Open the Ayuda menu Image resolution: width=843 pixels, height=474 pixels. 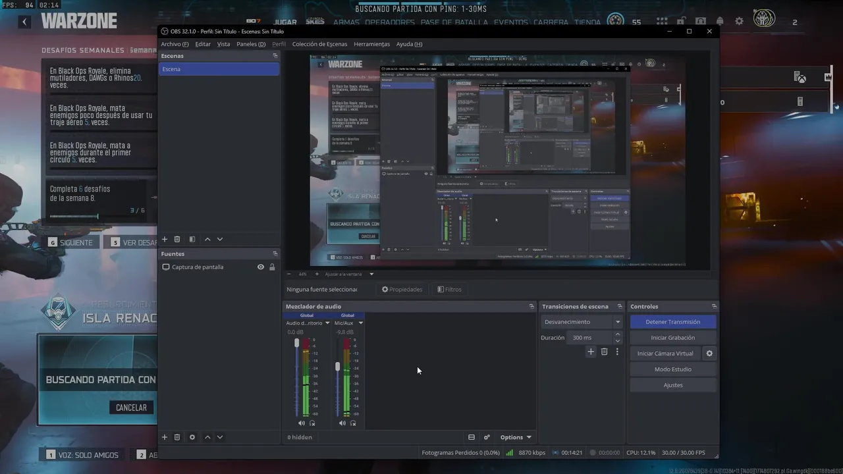click(409, 44)
